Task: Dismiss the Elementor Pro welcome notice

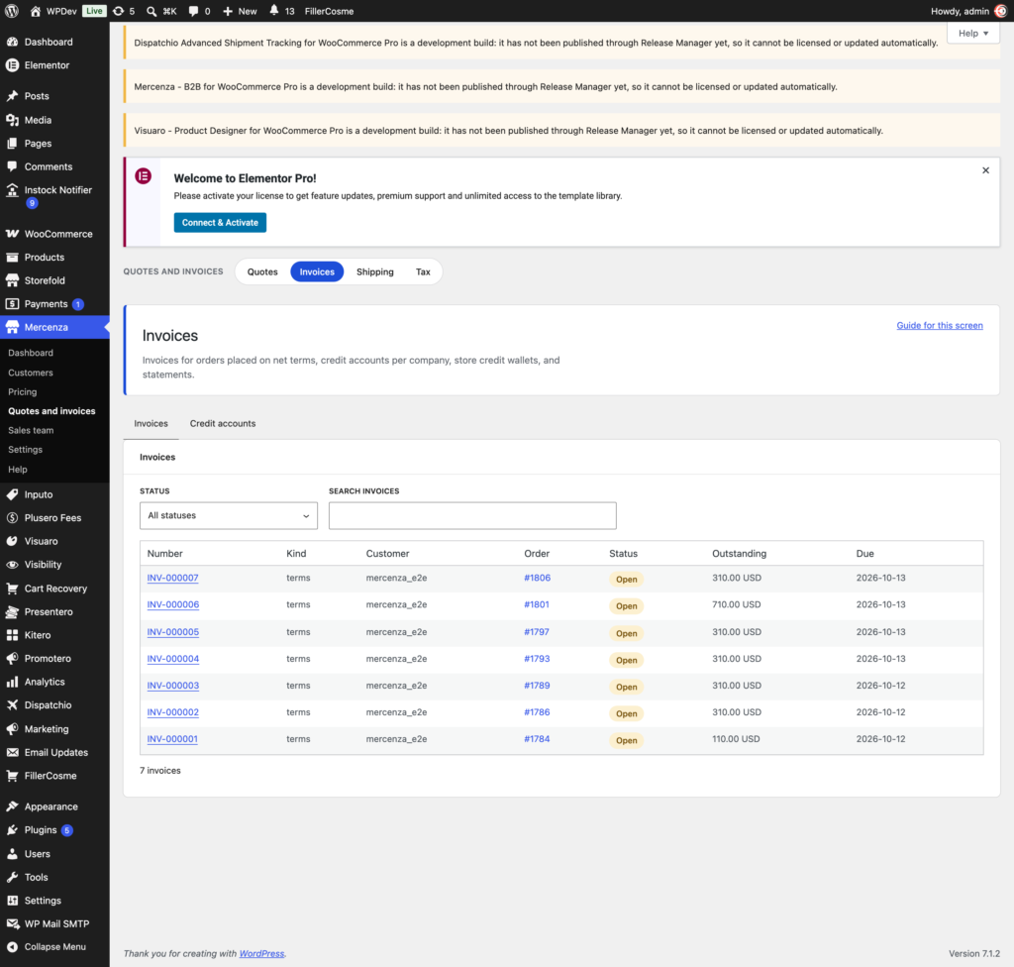Action: (985, 170)
